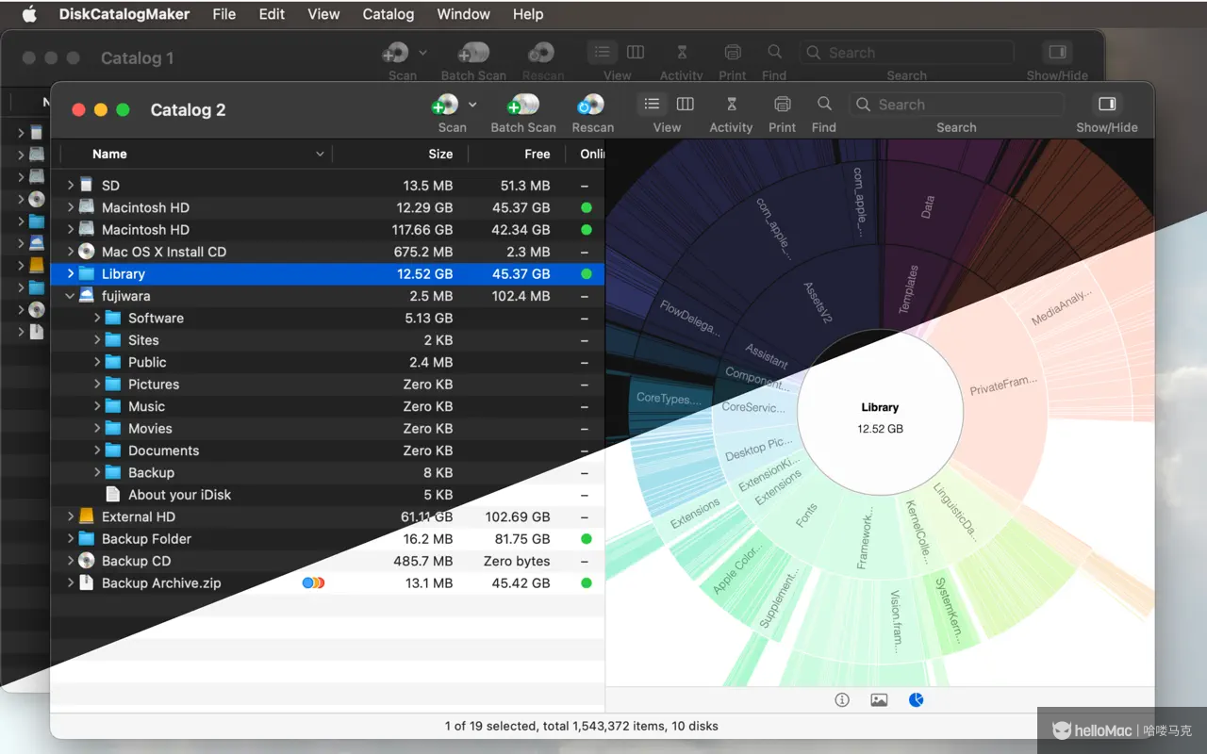
Task: Select Macintosh HD 117.66 GB disk icon
Action: [x=87, y=229]
